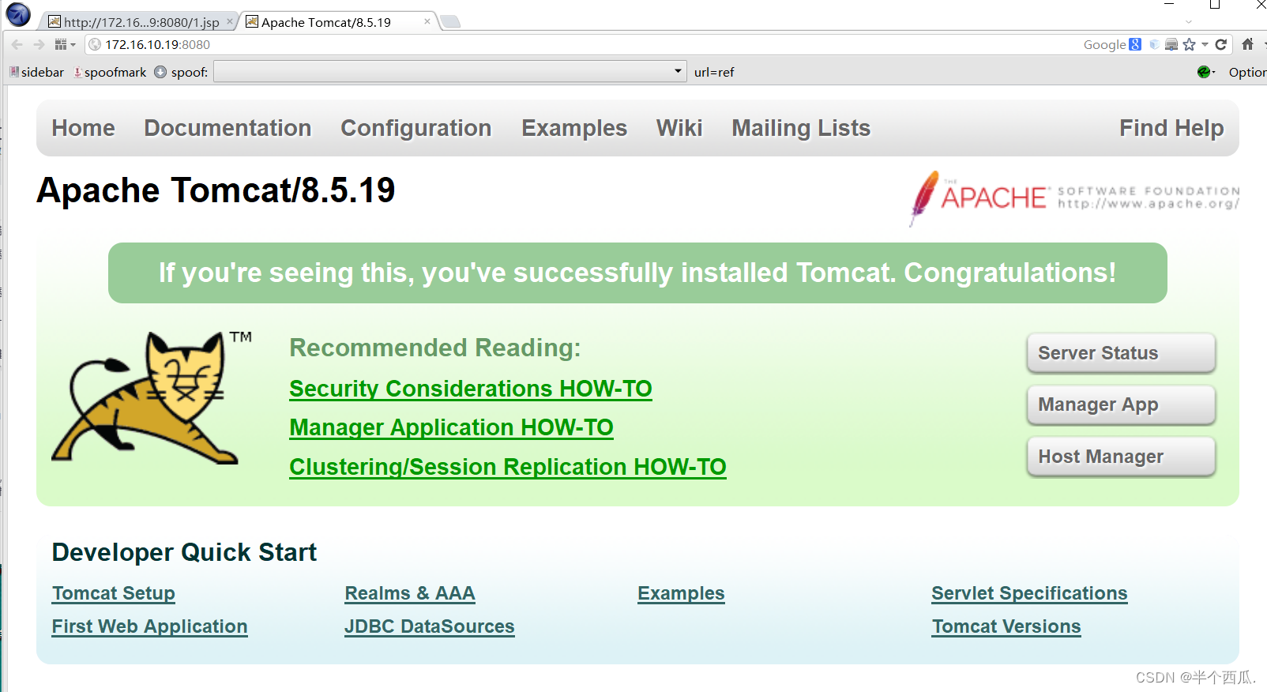Open the Examples quick start link

681,593
